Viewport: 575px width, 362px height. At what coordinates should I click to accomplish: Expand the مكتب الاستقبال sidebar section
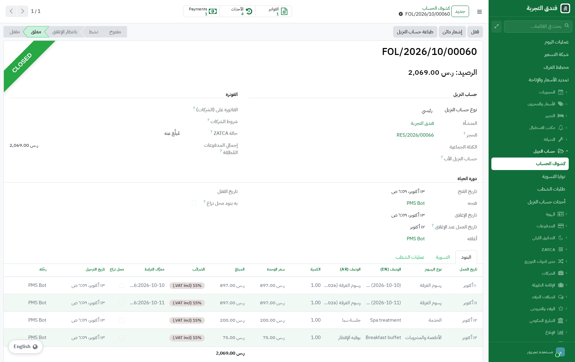click(530, 128)
